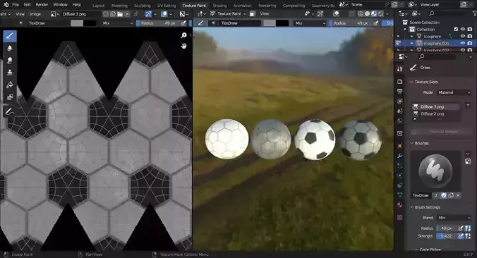
Task: Open the Tool properties tab
Action: pos(399,69)
